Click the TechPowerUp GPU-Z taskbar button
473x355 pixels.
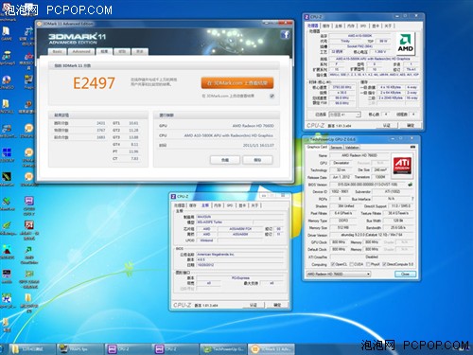click(x=223, y=349)
